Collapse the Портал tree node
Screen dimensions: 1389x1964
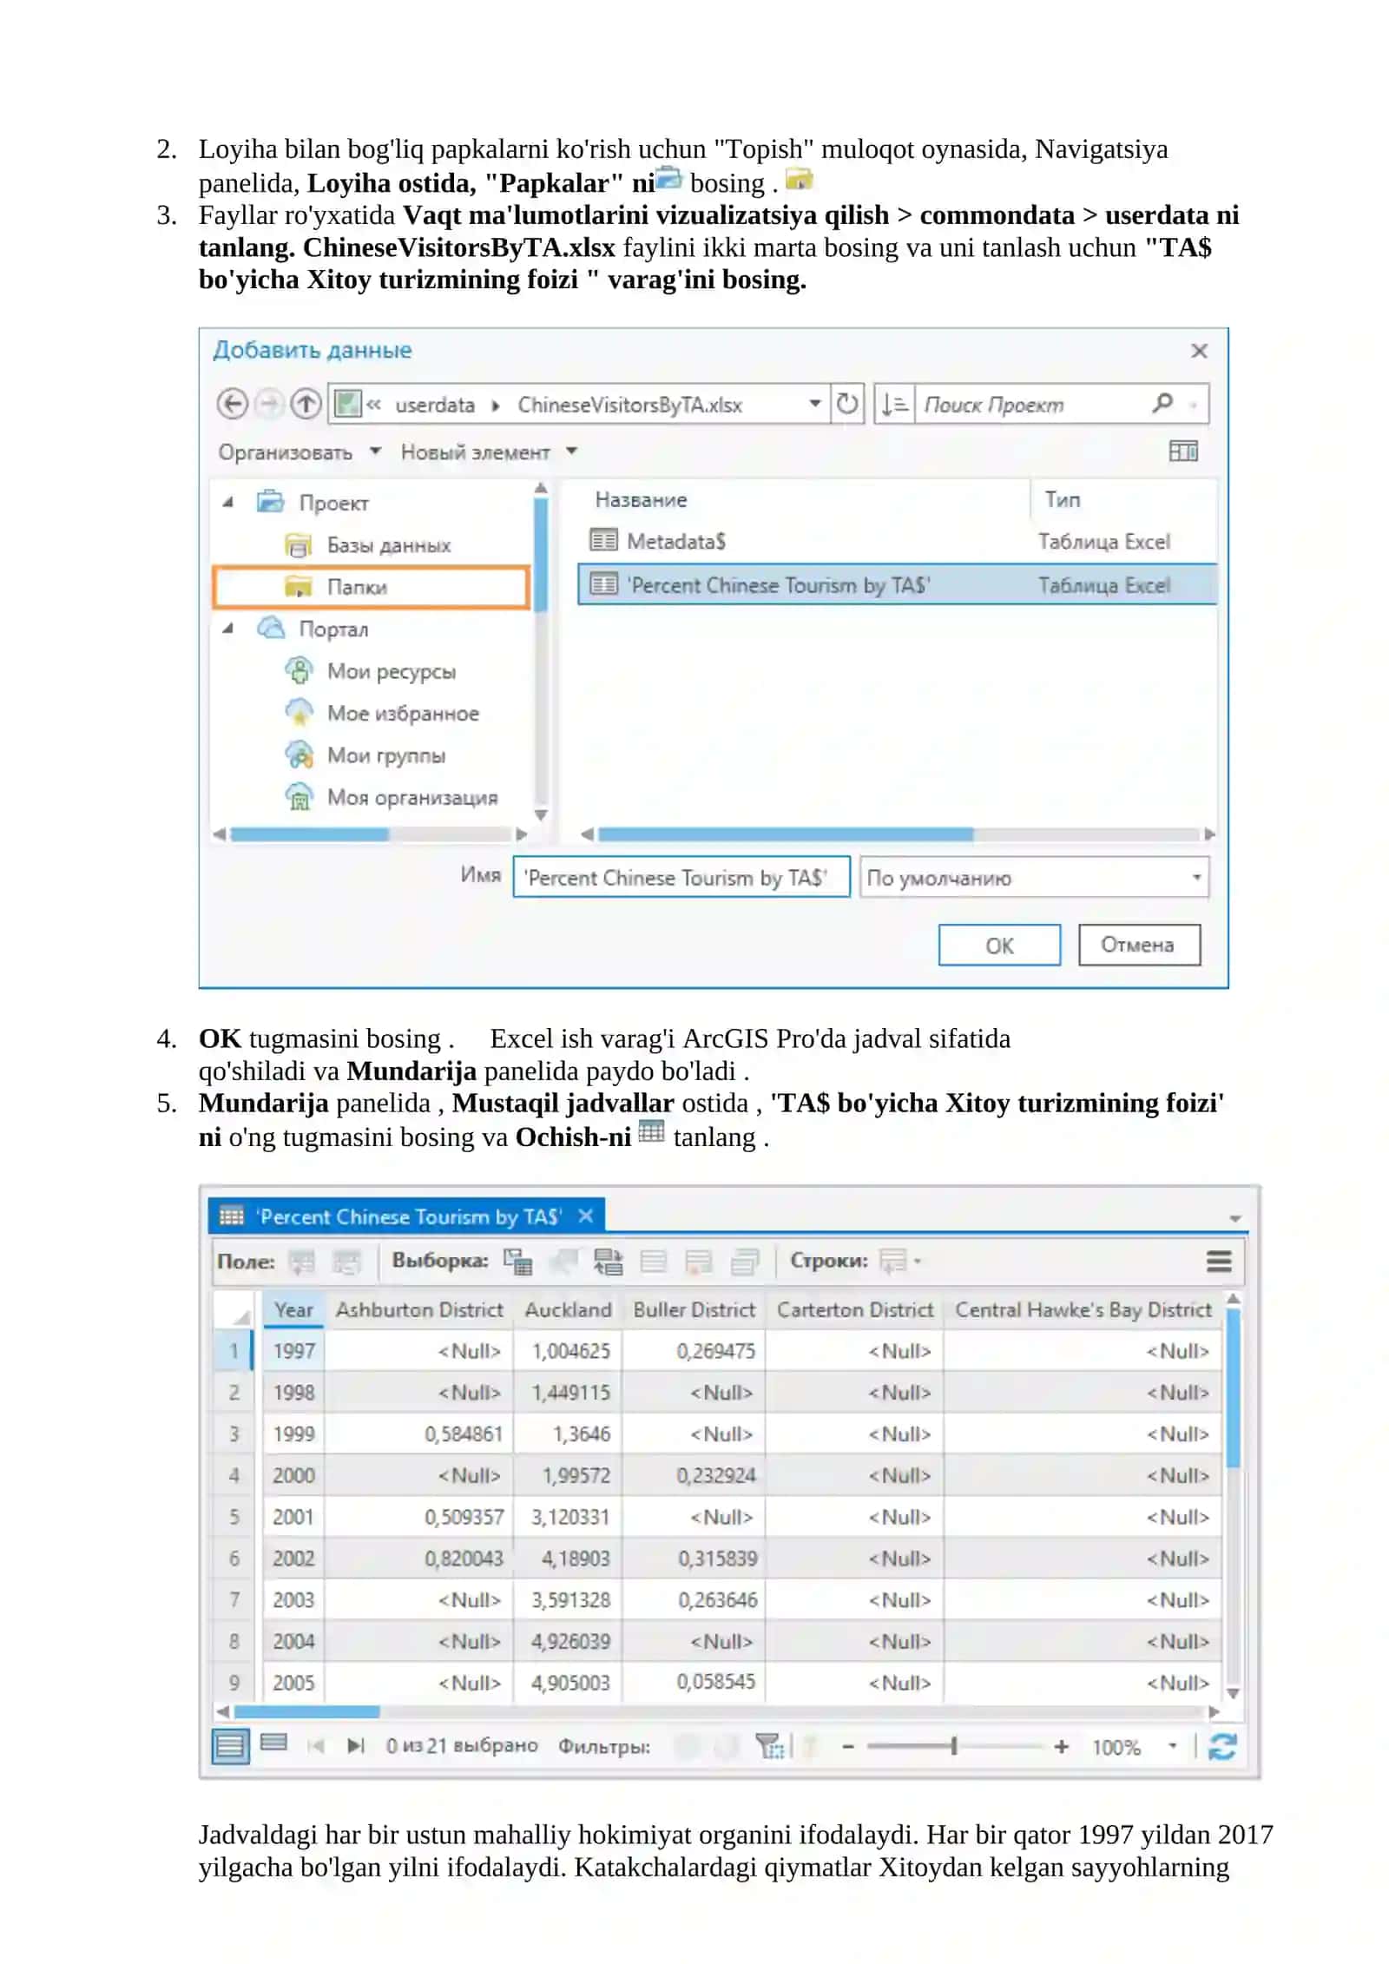pyautogui.click(x=227, y=629)
